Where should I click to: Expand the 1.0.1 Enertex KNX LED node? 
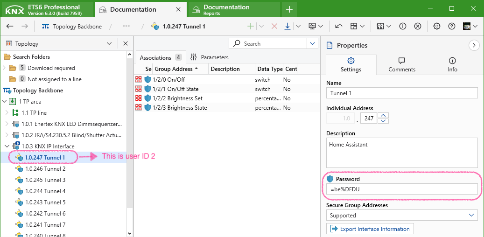tap(7, 124)
